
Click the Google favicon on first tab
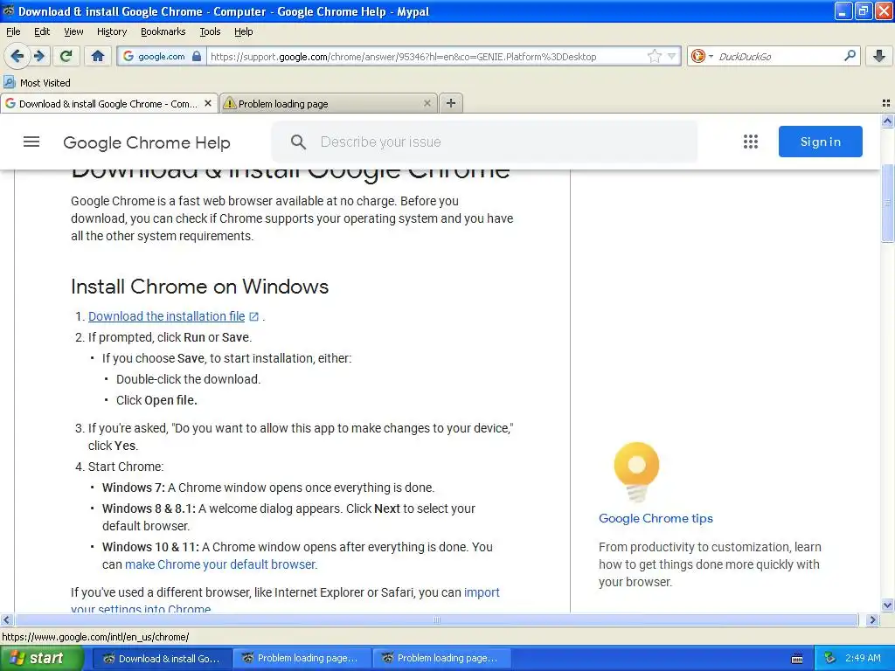coord(10,103)
